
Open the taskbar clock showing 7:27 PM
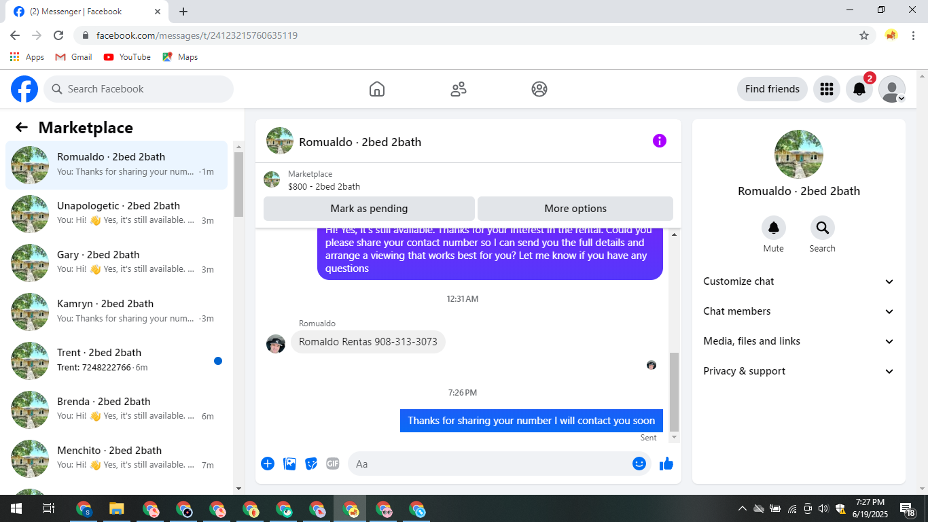(x=870, y=508)
